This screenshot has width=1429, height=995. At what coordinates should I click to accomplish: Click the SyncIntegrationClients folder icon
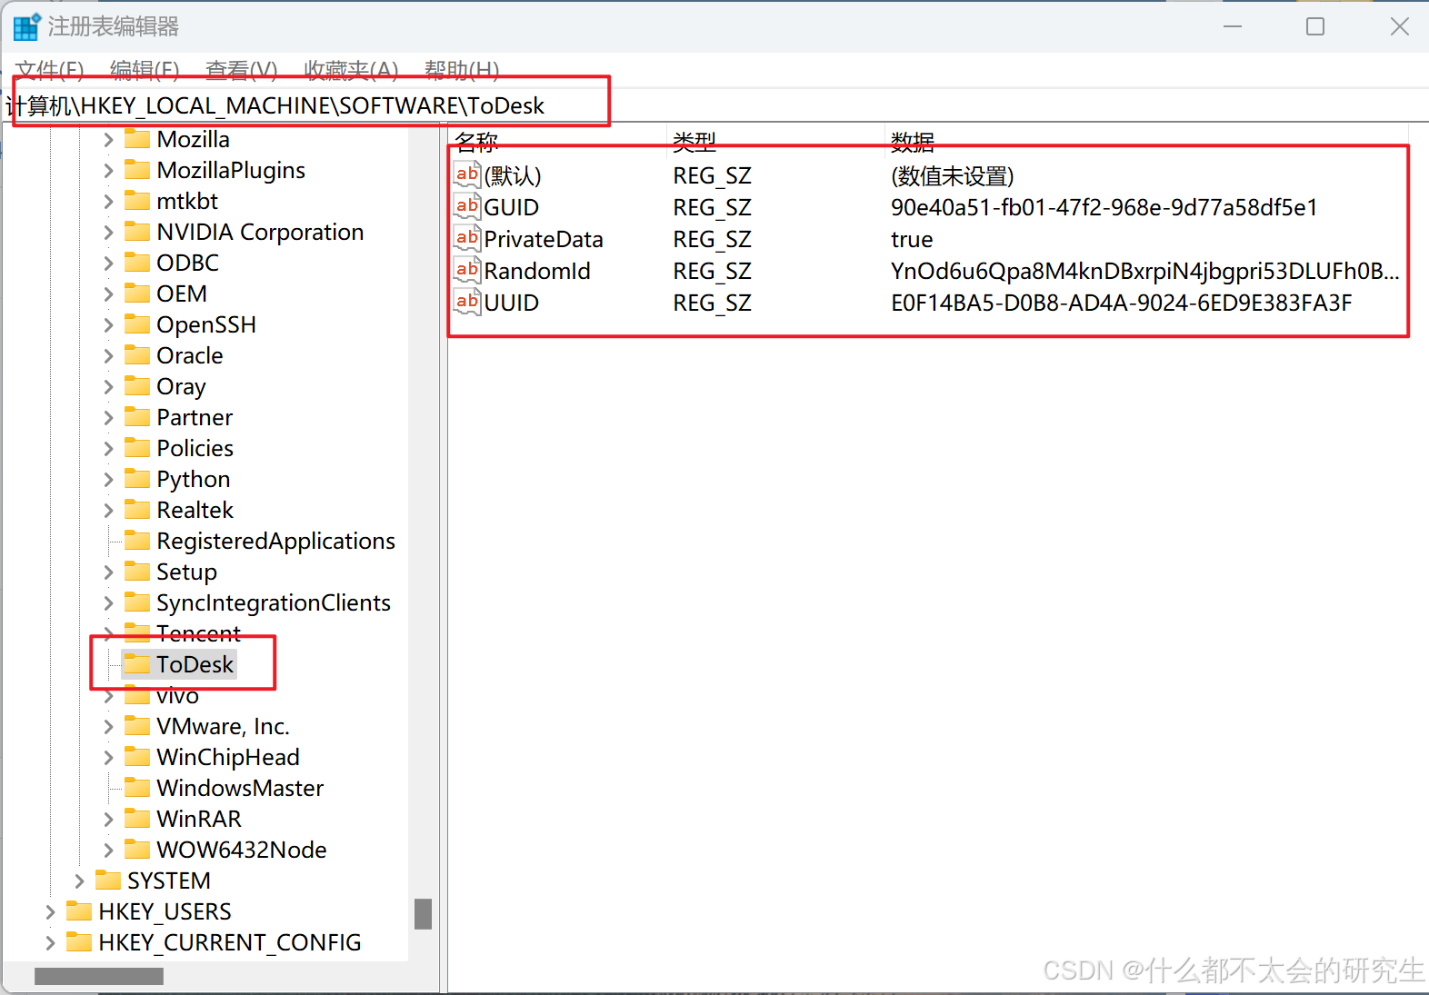pyautogui.click(x=137, y=602)
